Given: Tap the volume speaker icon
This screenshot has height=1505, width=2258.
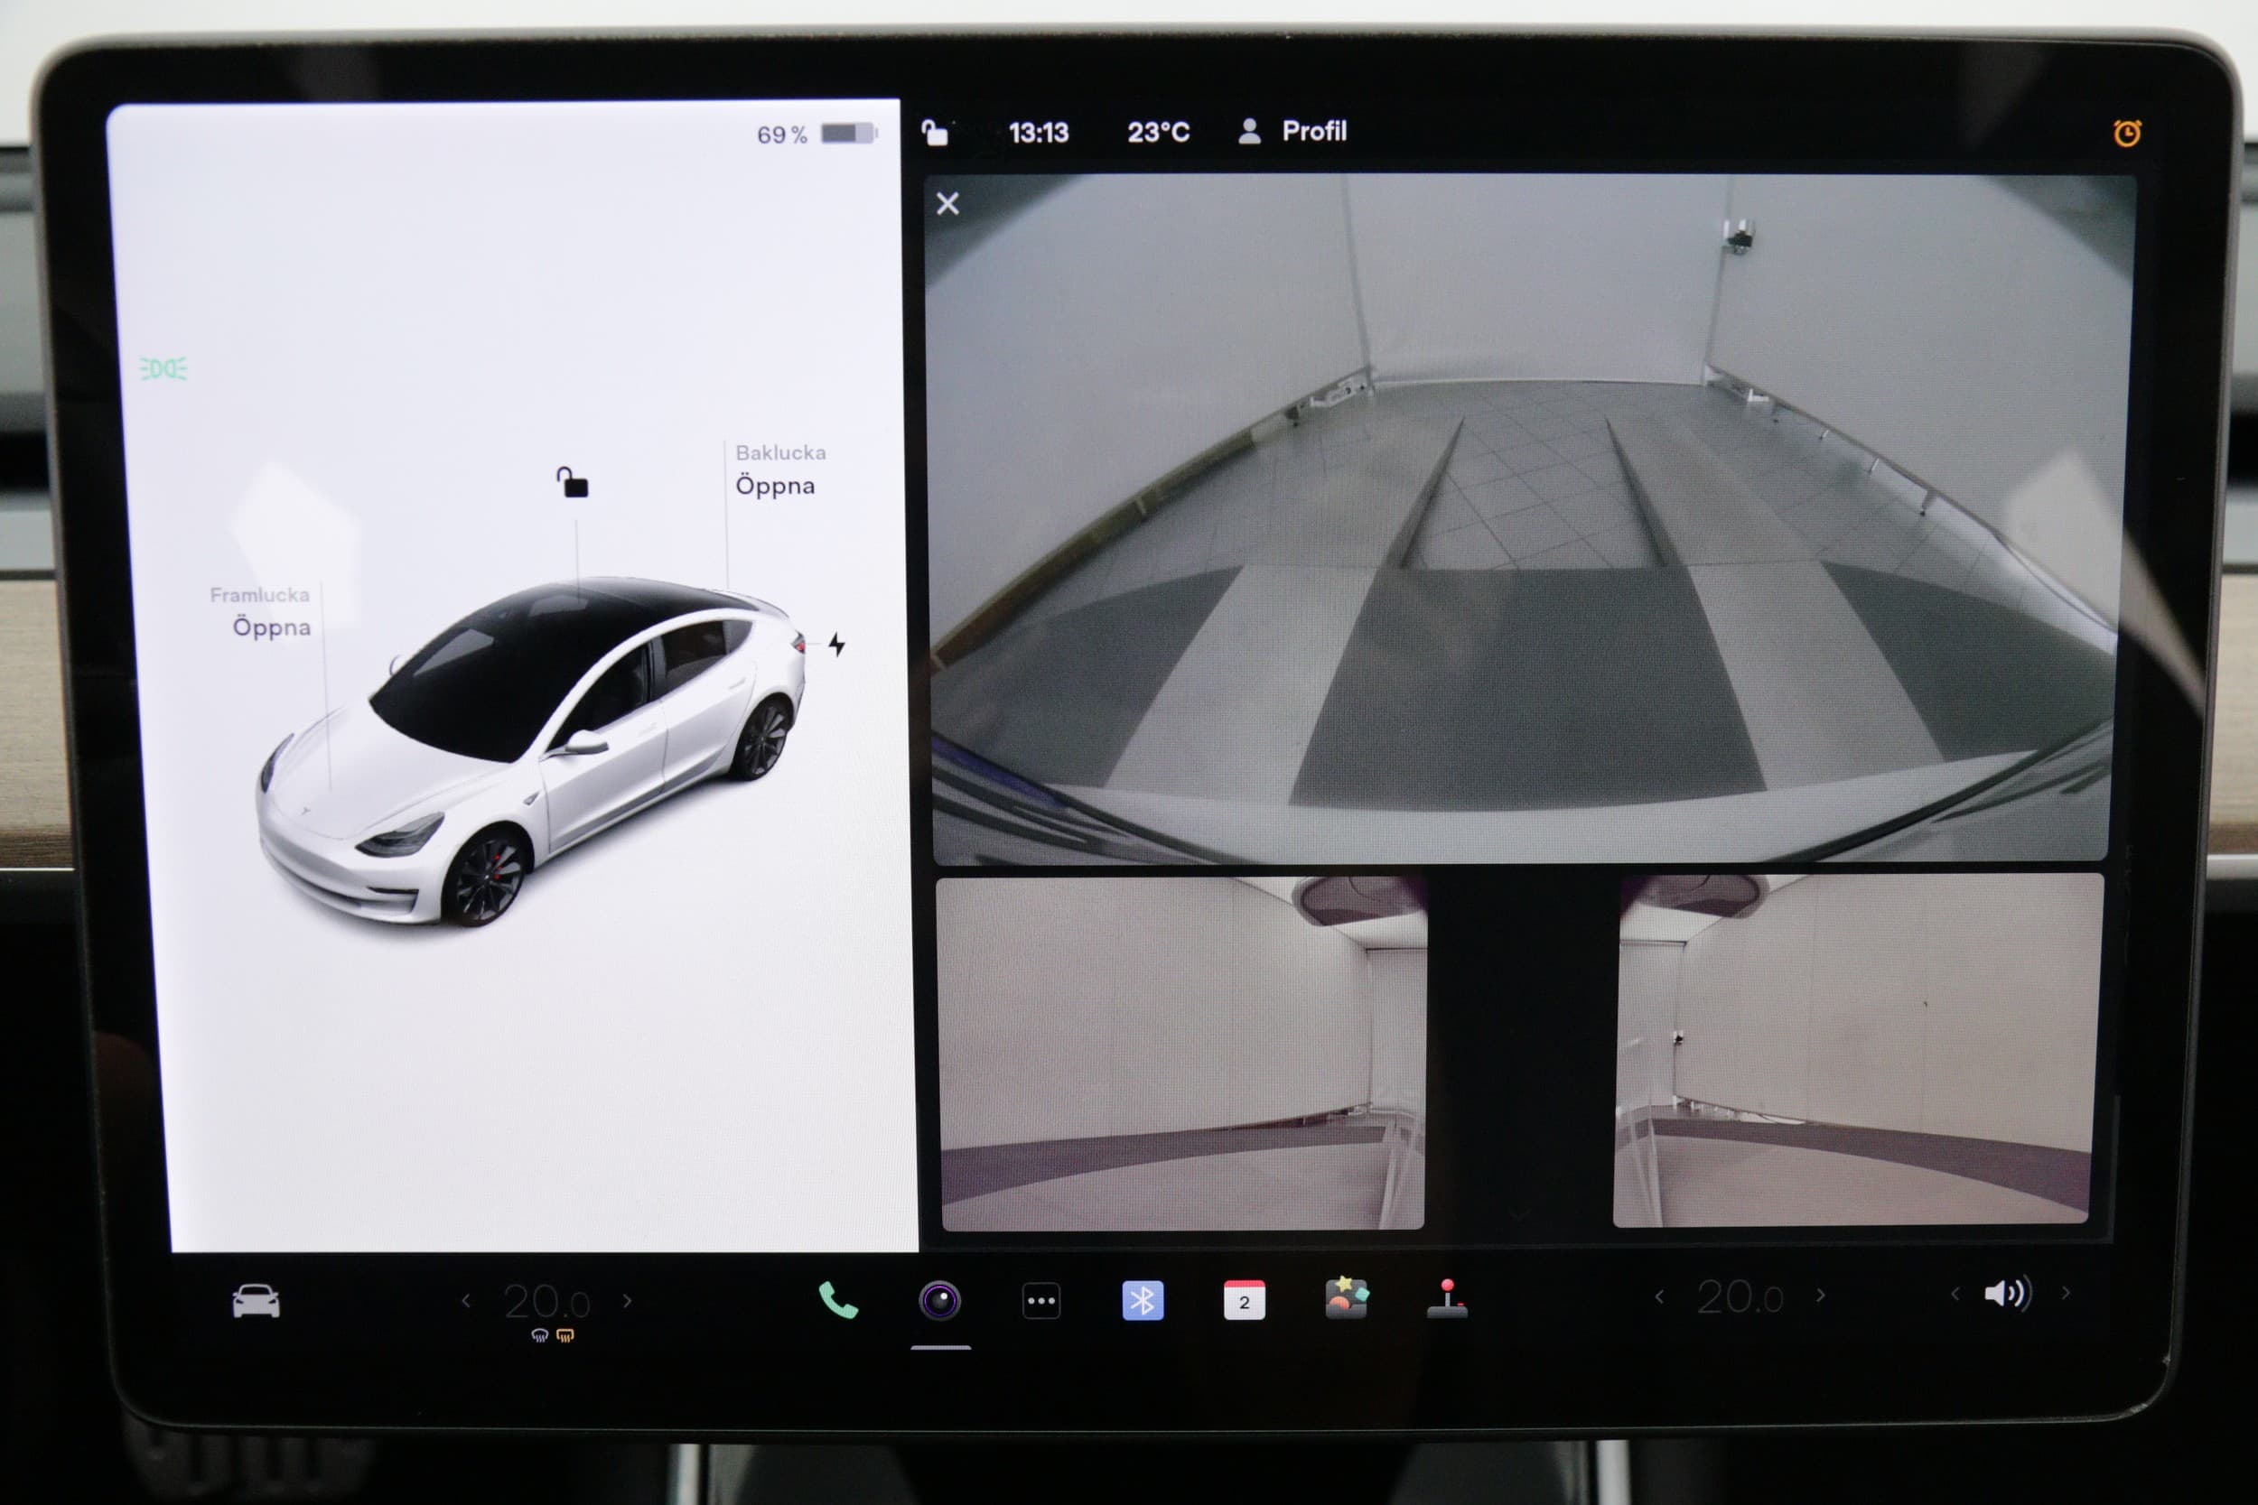Looking at the screenshot, I should point(2008,1294).
